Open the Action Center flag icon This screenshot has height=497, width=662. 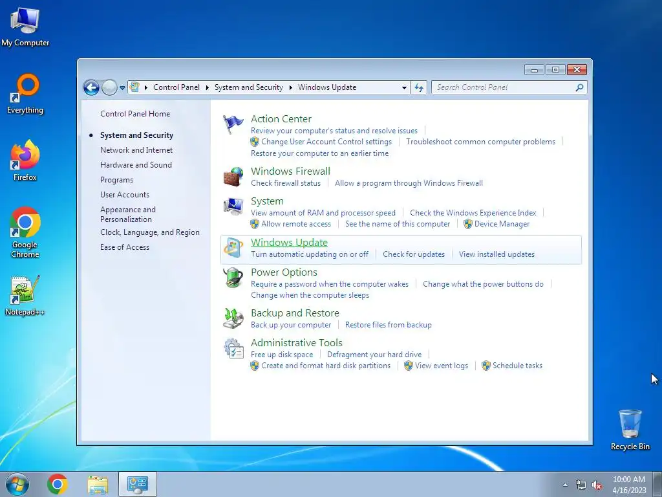(233, 124)
